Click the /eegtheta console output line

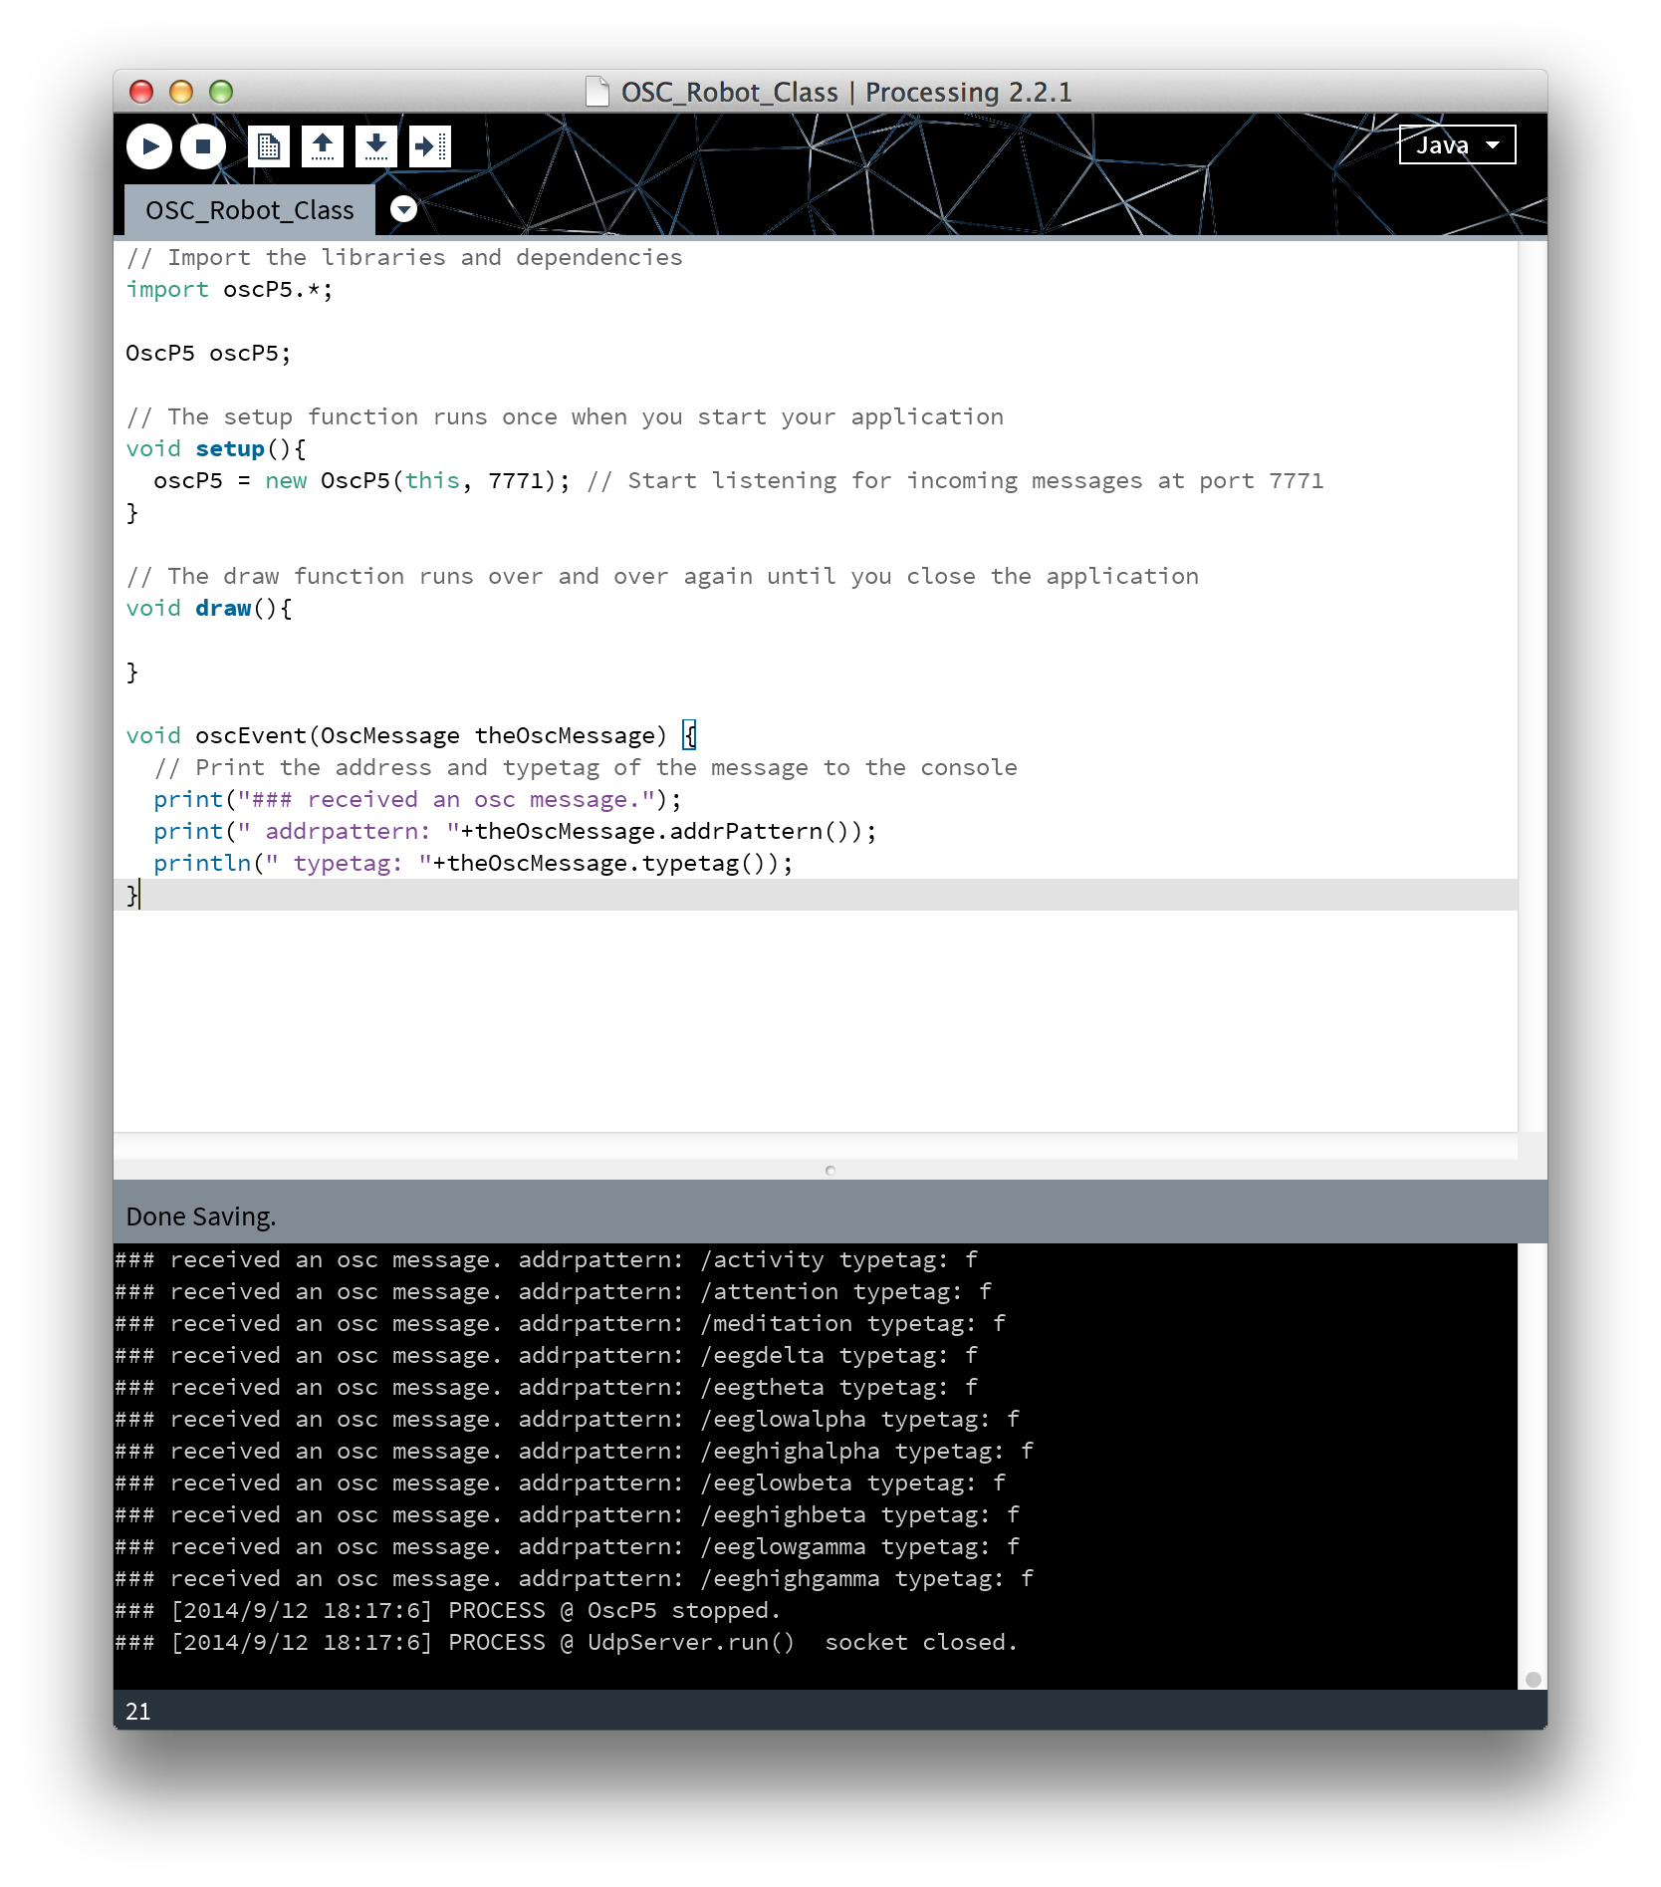547,1388
